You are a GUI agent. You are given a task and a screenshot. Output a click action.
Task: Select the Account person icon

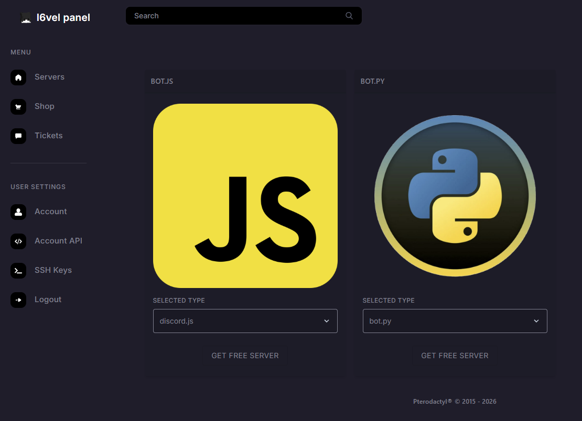coord(18,212)
